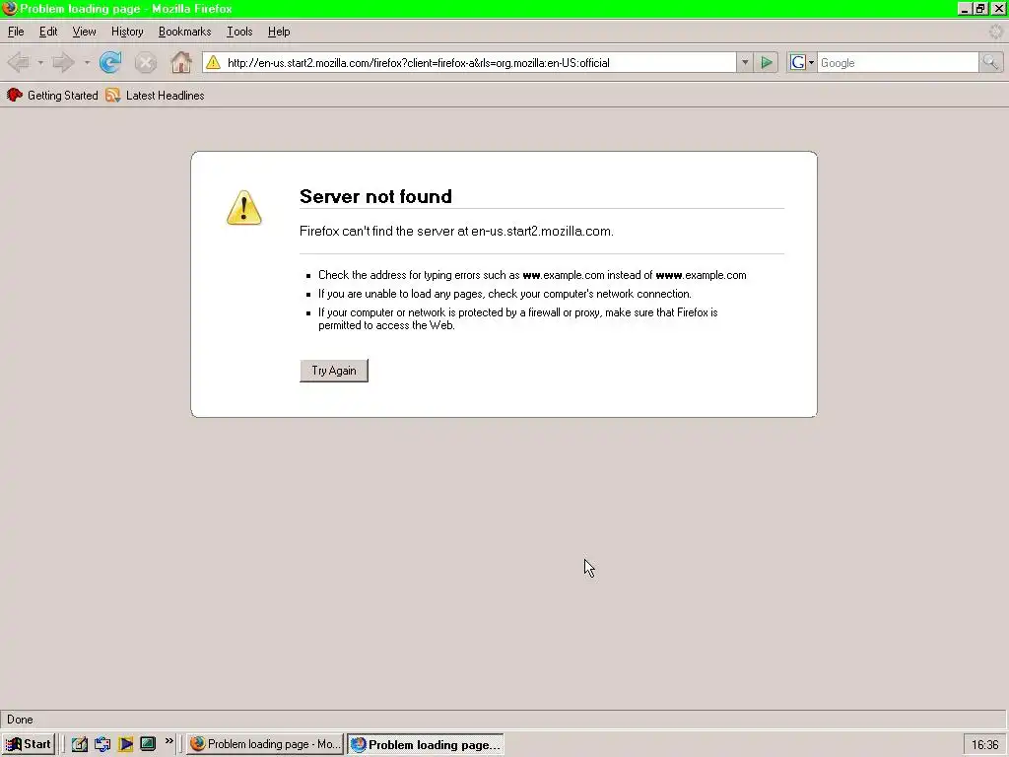Open the Latest Headlines feed bookmark
Screen dimensions: 1009x757
pyautogui.click(x=155, y=96)
